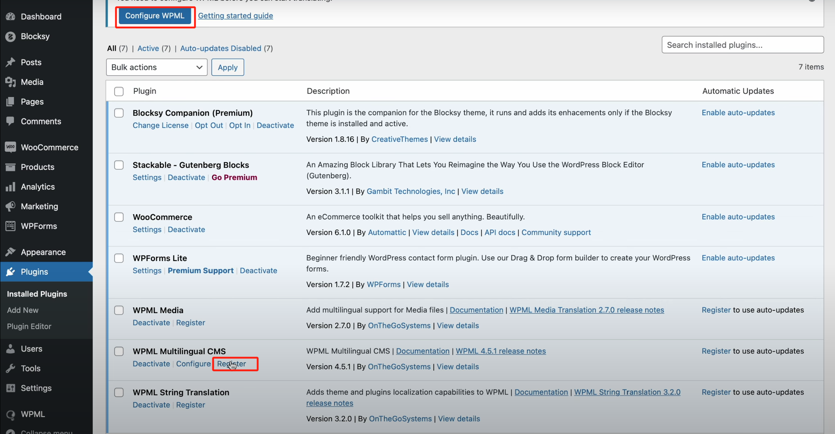Viewport: 835px width, 434px height.
Task: Click the Blocksy logo icon
Action: coord(11,37)
